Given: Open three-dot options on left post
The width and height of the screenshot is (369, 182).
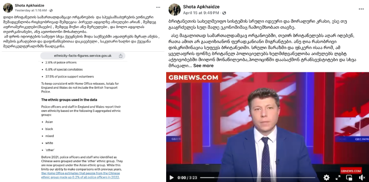Looking at the screenshot, I should tap(158, 7).
